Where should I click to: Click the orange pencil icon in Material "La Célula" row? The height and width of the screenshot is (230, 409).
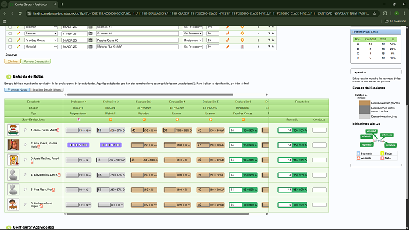pyautogui.click(x=228, y=47)
